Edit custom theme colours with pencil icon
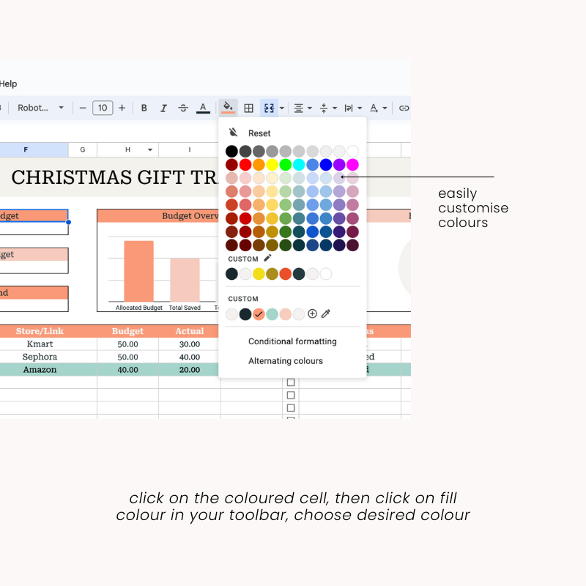This screenshot has height=586, width=586. pos(267,258)
